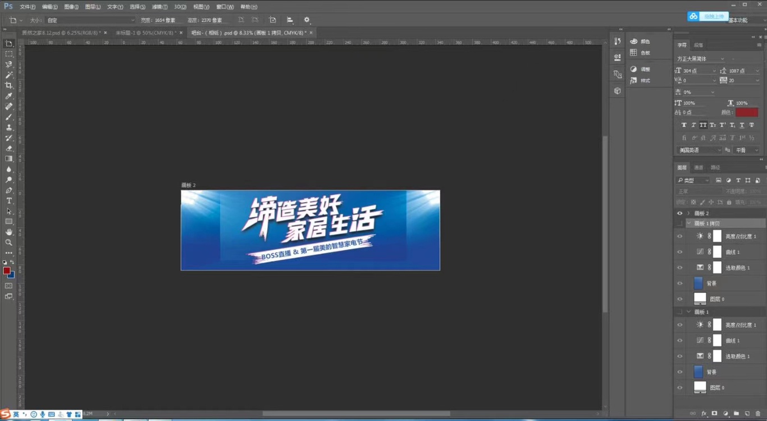Image resolution: width=767 pixels, height=421 pixels.
Task: Select the Healing Brush tool
Action: tap(9, 107)
